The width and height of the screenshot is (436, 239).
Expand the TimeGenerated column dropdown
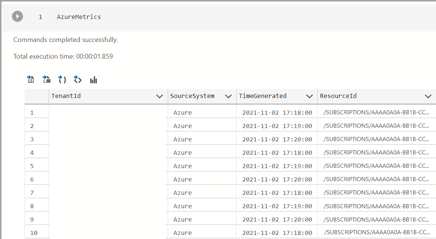click(309, 96)
